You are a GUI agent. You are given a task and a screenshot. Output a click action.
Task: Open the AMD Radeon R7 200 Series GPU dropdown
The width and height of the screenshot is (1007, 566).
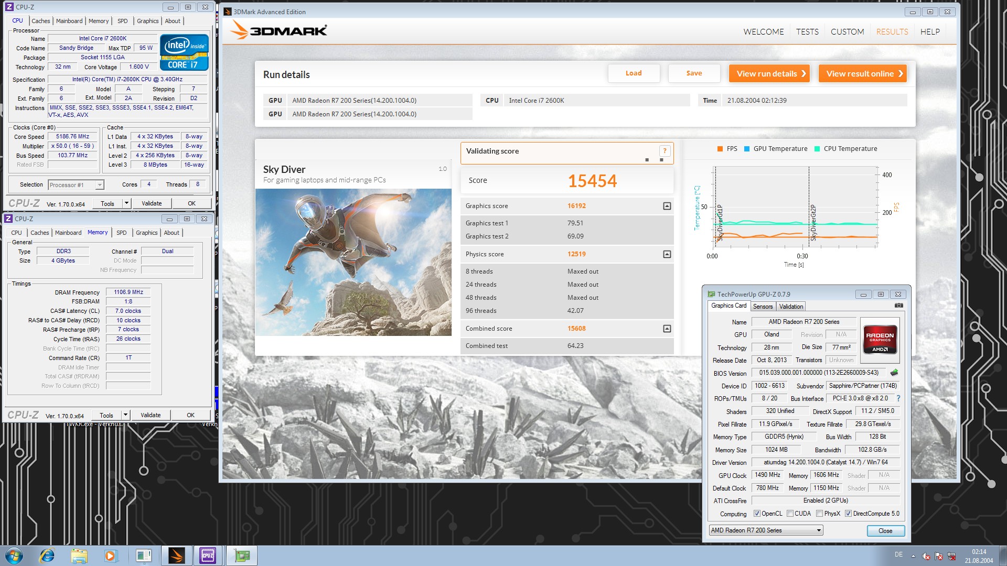pos(766,530)
